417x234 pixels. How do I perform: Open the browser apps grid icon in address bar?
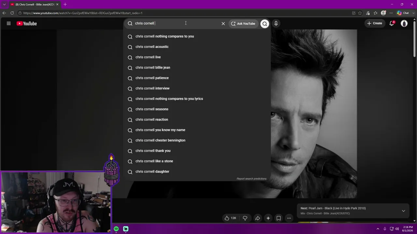[x=354, y=13]
